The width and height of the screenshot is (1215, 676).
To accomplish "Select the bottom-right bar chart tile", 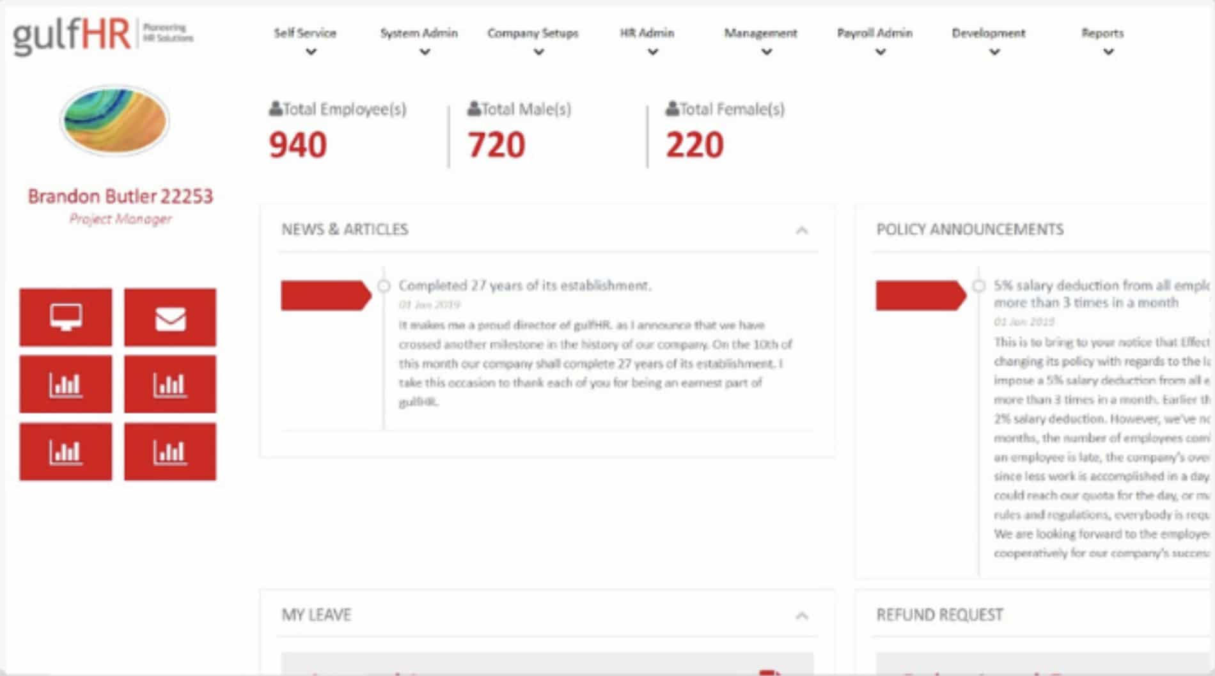I will pyautogui.click(x=169, y=452).
